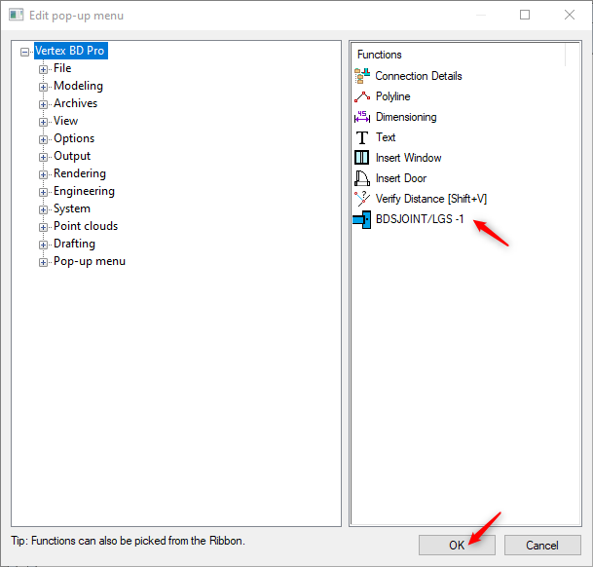Select the Drafting tree label

74,244
